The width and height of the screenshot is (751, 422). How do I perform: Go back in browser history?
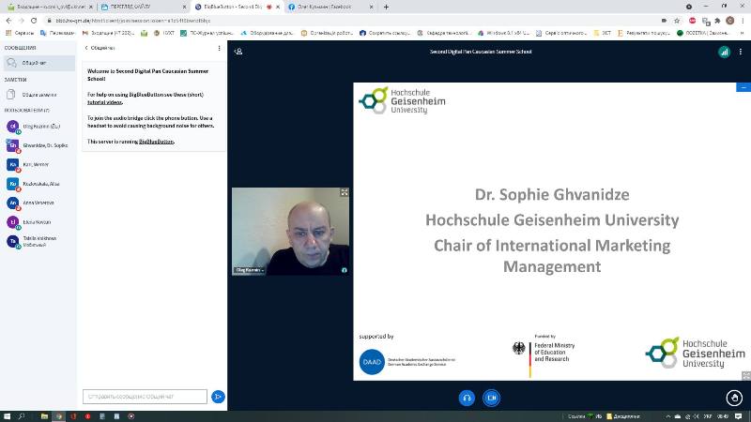click(8, 21)
